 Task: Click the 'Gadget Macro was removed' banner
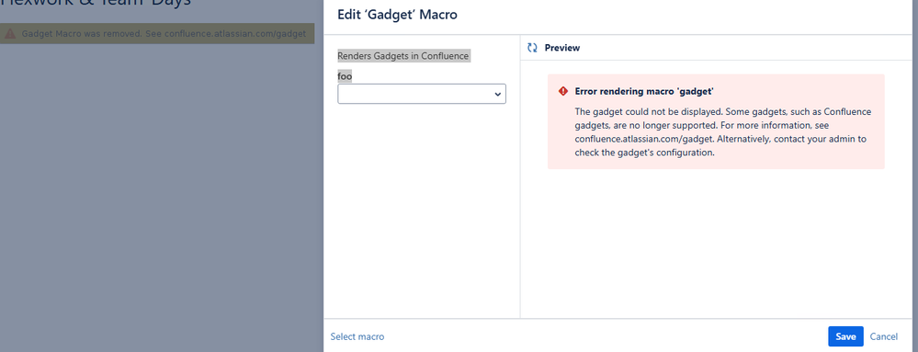(157, 33)
